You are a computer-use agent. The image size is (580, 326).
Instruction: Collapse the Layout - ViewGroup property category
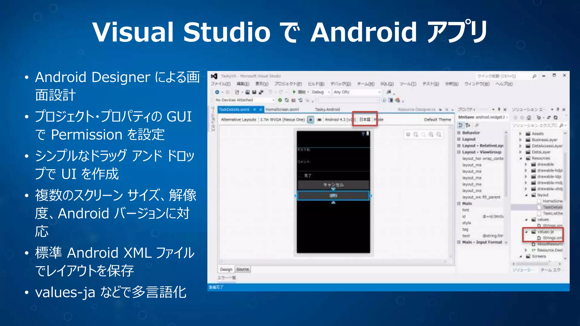[x=459, y=152]
